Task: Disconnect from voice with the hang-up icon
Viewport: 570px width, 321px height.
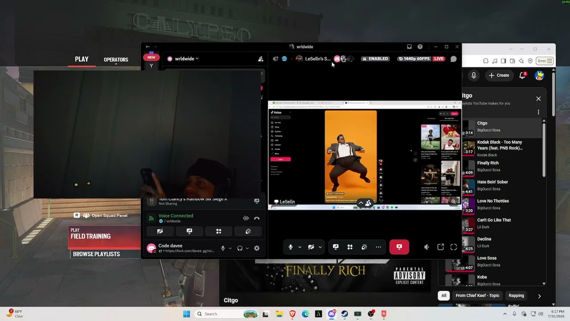Action: [256, 218]
